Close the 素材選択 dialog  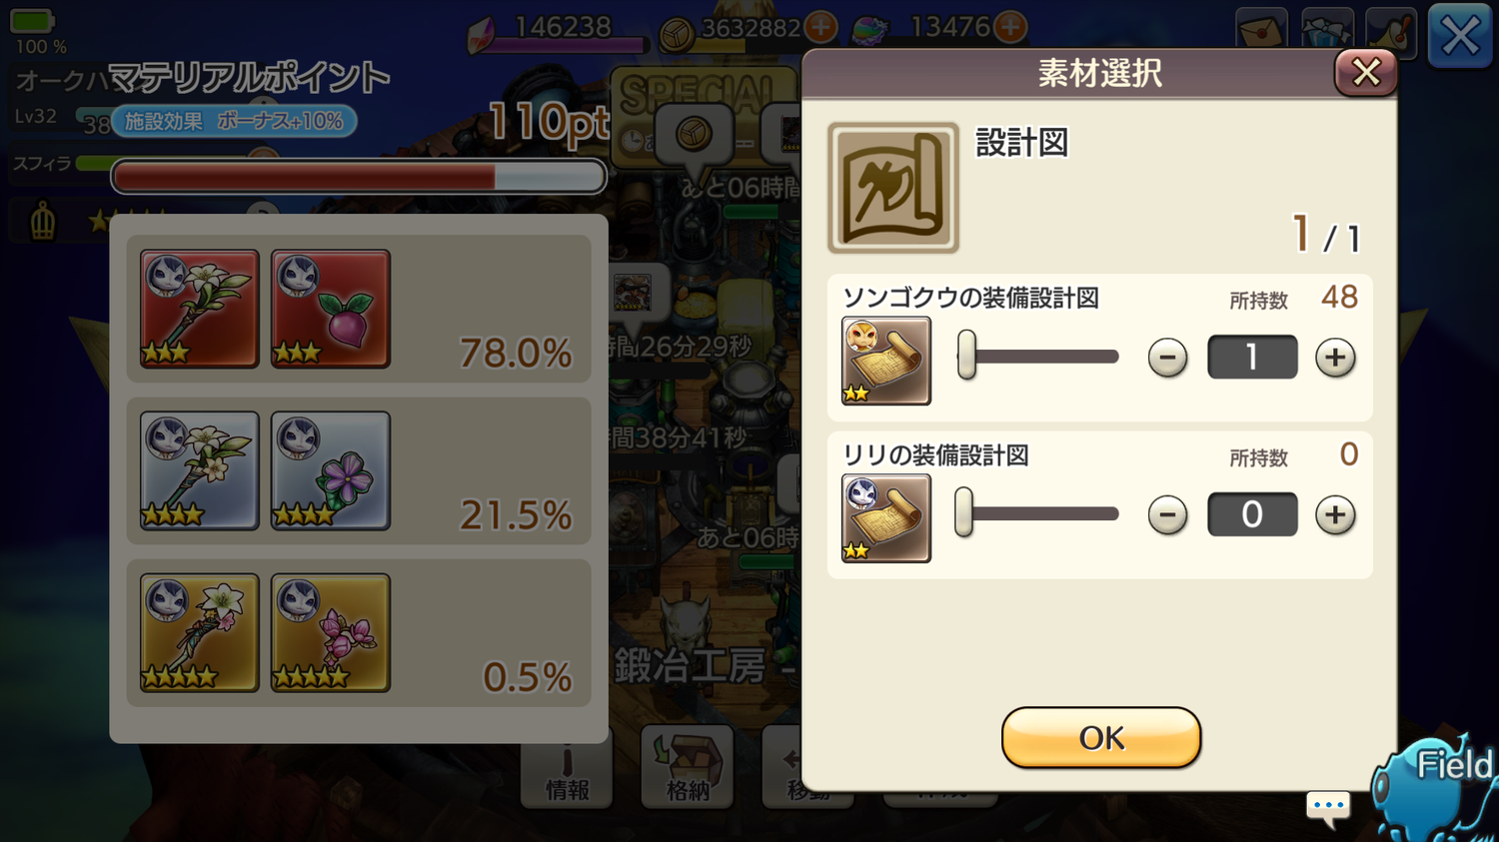pos(1365,72)
